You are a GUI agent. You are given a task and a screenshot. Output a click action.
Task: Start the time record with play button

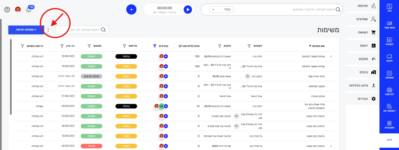187,10
